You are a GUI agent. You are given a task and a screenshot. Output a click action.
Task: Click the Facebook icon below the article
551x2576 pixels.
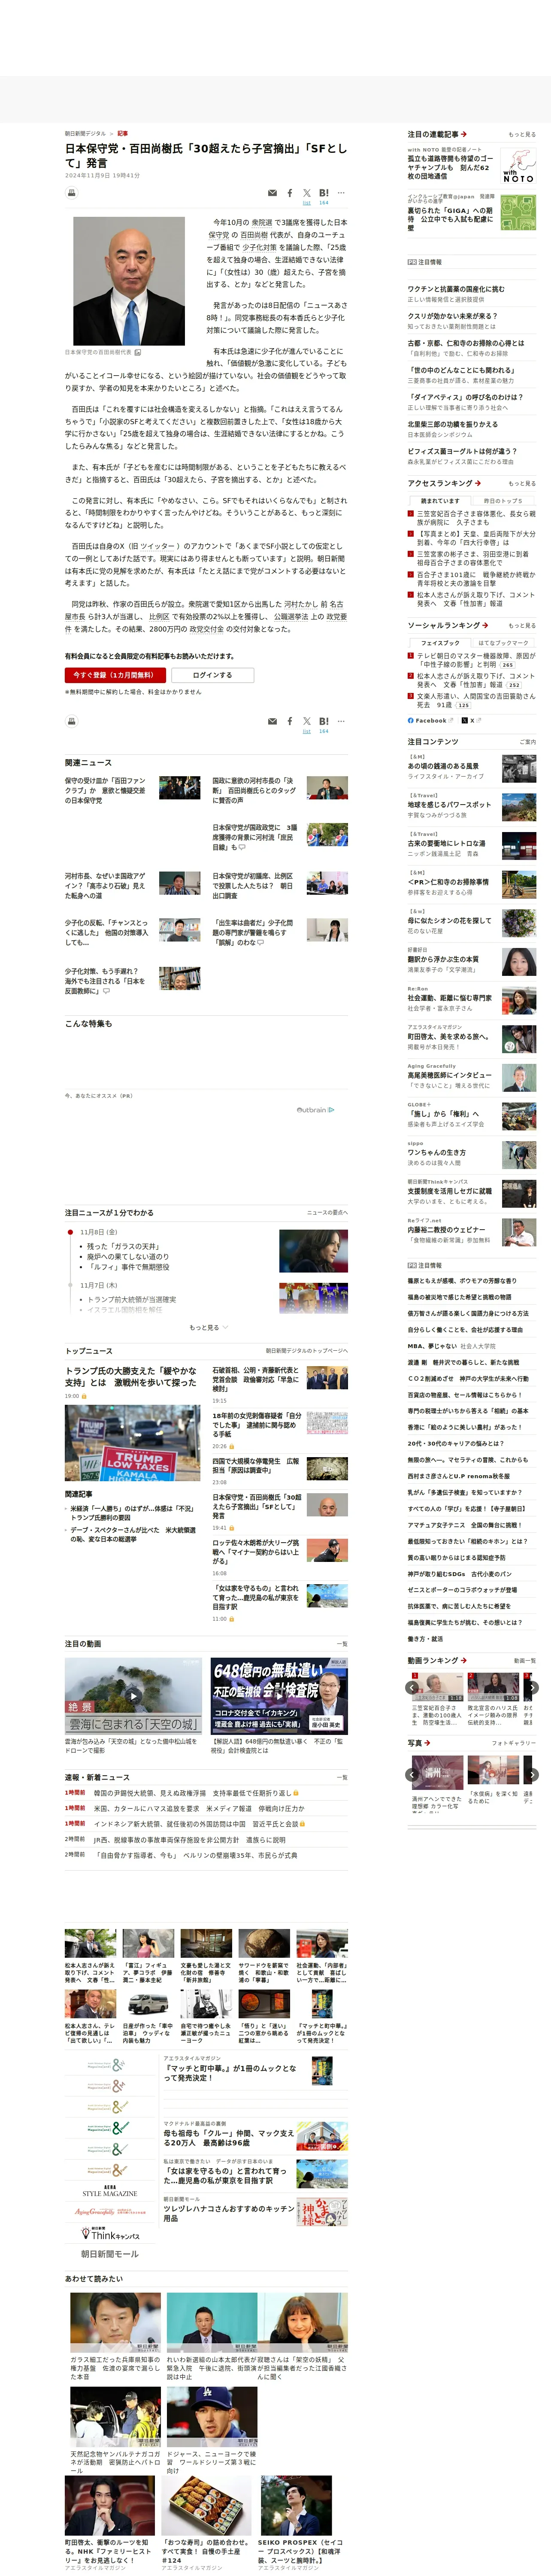[290, 721]
